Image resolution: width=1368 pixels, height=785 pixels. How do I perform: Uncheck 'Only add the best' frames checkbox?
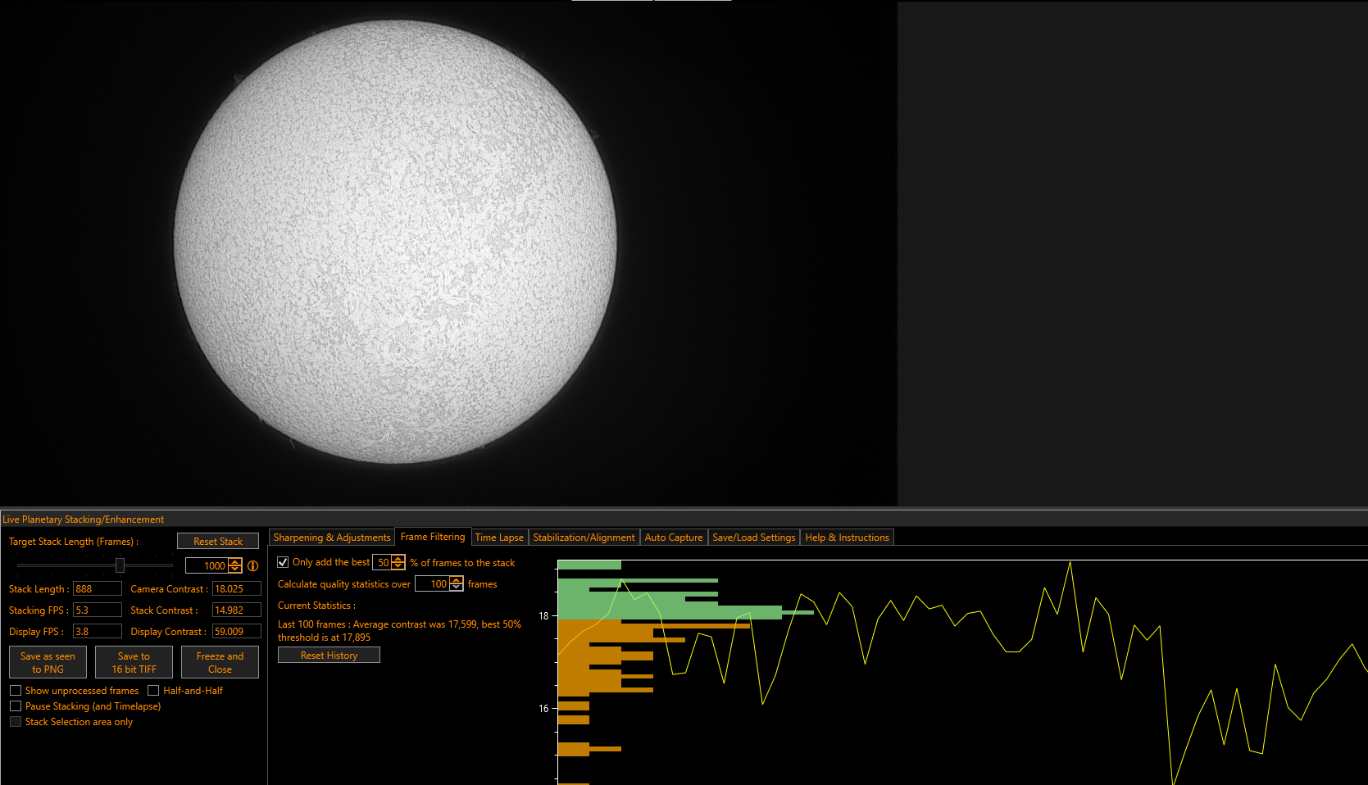pyautogui.click(x=283, y=562)
